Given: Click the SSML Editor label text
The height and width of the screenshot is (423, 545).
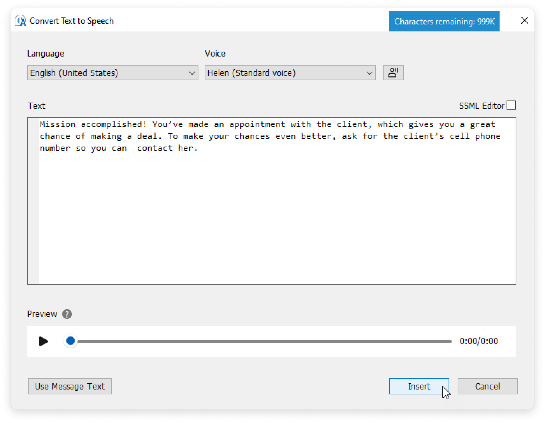Looking at the screenshot, I should coord(481,106).
